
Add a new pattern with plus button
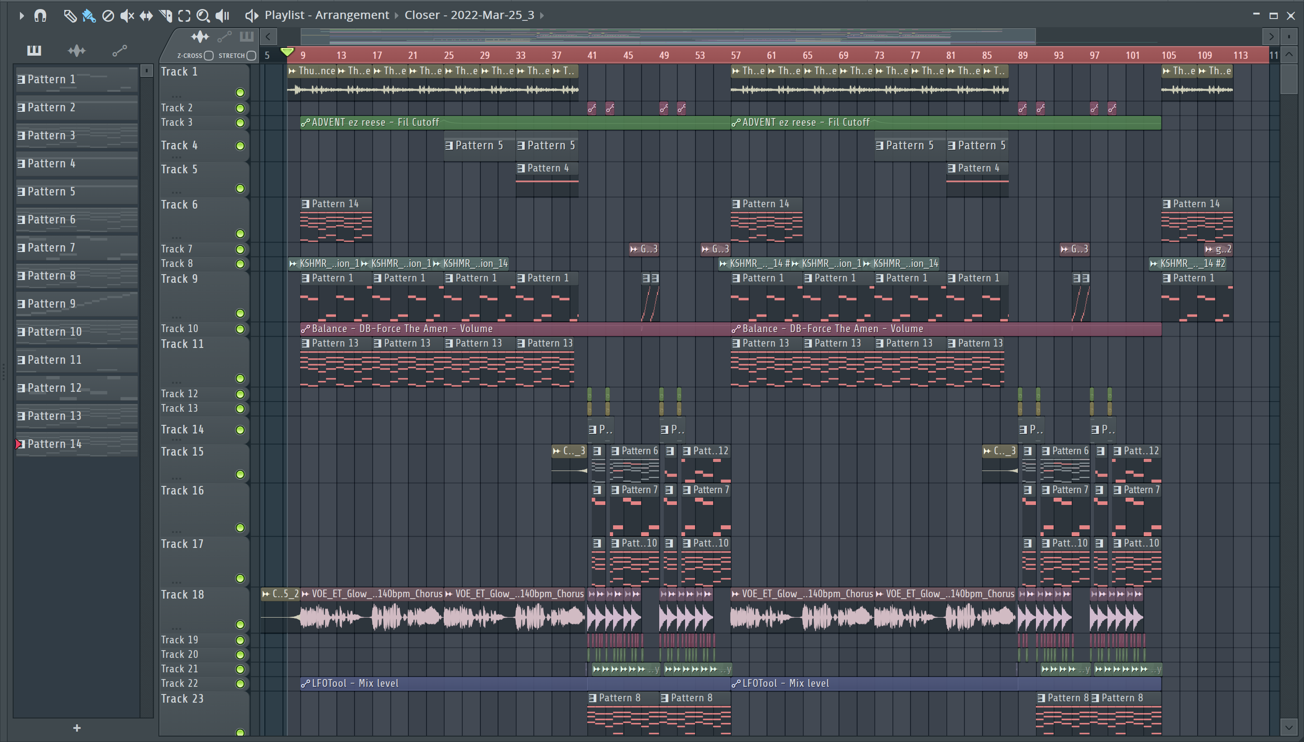[77, 728]
